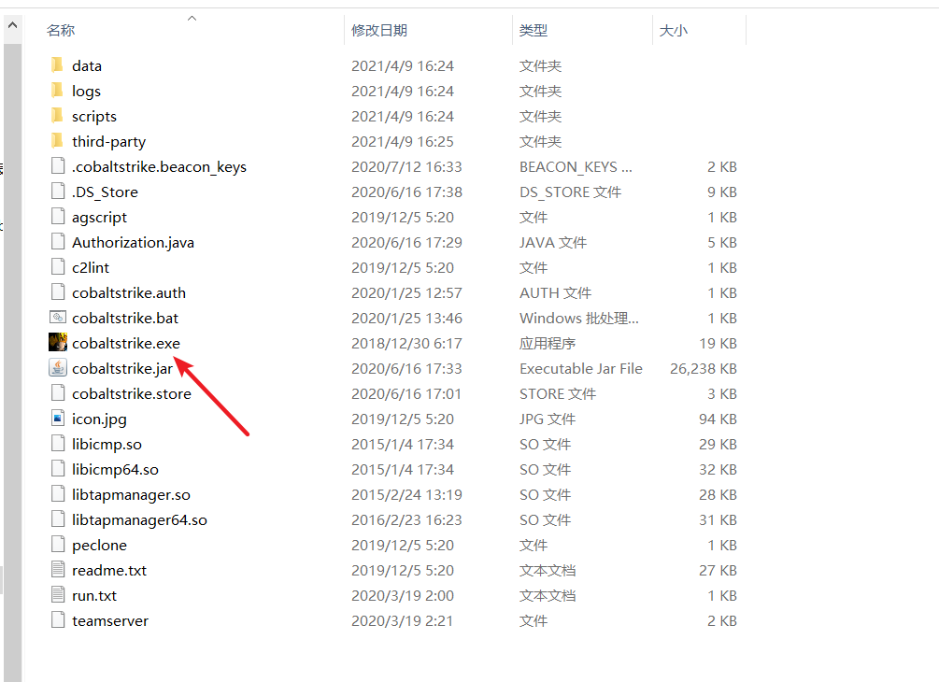Click the scroll-up arrow of left pane
The height and width of the screenshot is (682, 939).
(12, 26)
